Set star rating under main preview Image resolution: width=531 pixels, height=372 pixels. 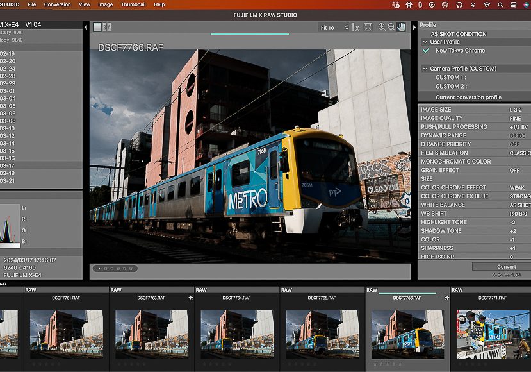(115, 268)
